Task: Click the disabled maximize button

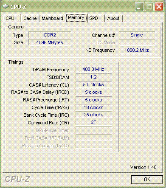Action: 149,6
